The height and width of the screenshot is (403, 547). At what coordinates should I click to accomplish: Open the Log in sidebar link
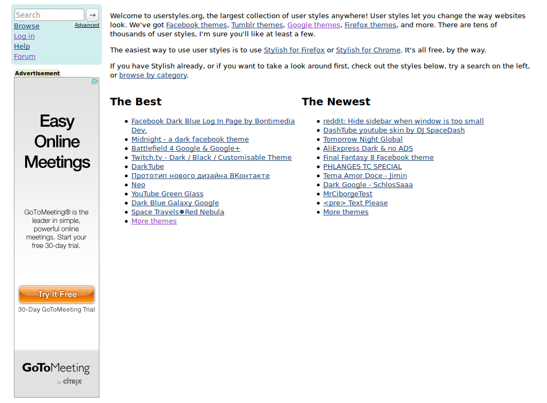(24, 36)
